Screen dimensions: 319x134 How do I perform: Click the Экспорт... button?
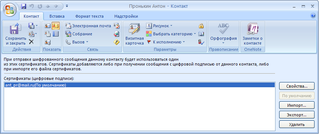pos(297,115)
